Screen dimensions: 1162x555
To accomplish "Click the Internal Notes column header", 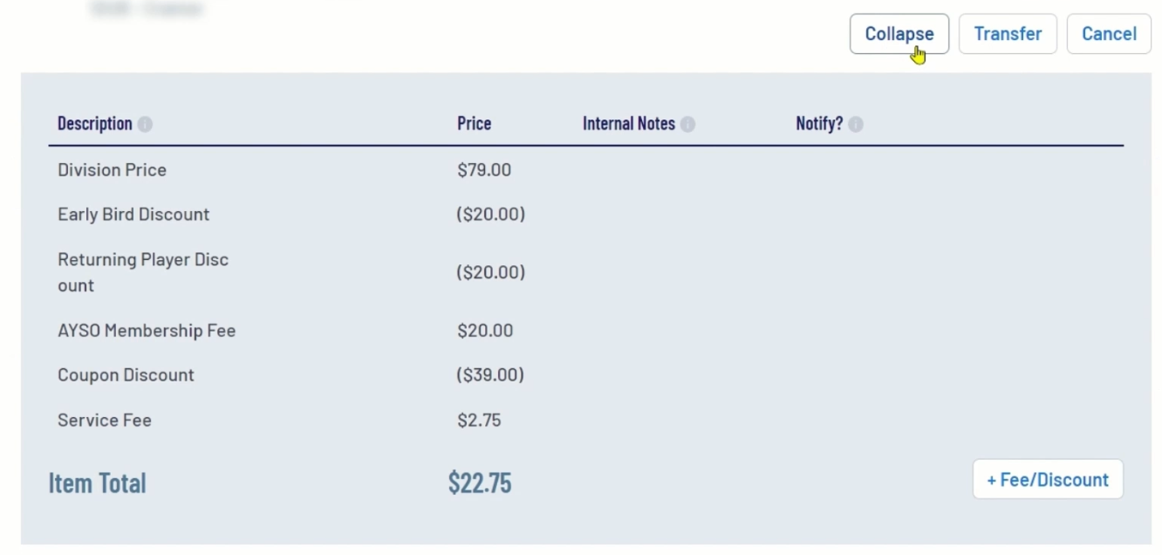I will click(x=628, y=124).
